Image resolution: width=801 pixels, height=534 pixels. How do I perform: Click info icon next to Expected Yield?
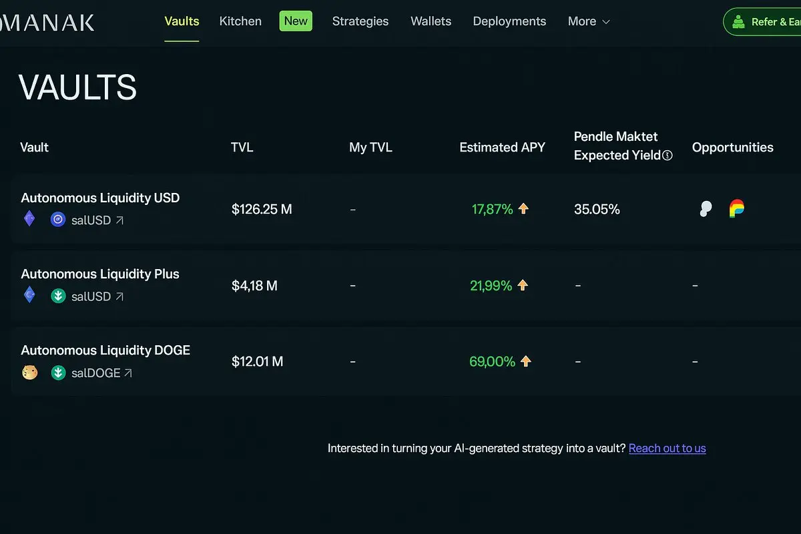tap(667, 156)
